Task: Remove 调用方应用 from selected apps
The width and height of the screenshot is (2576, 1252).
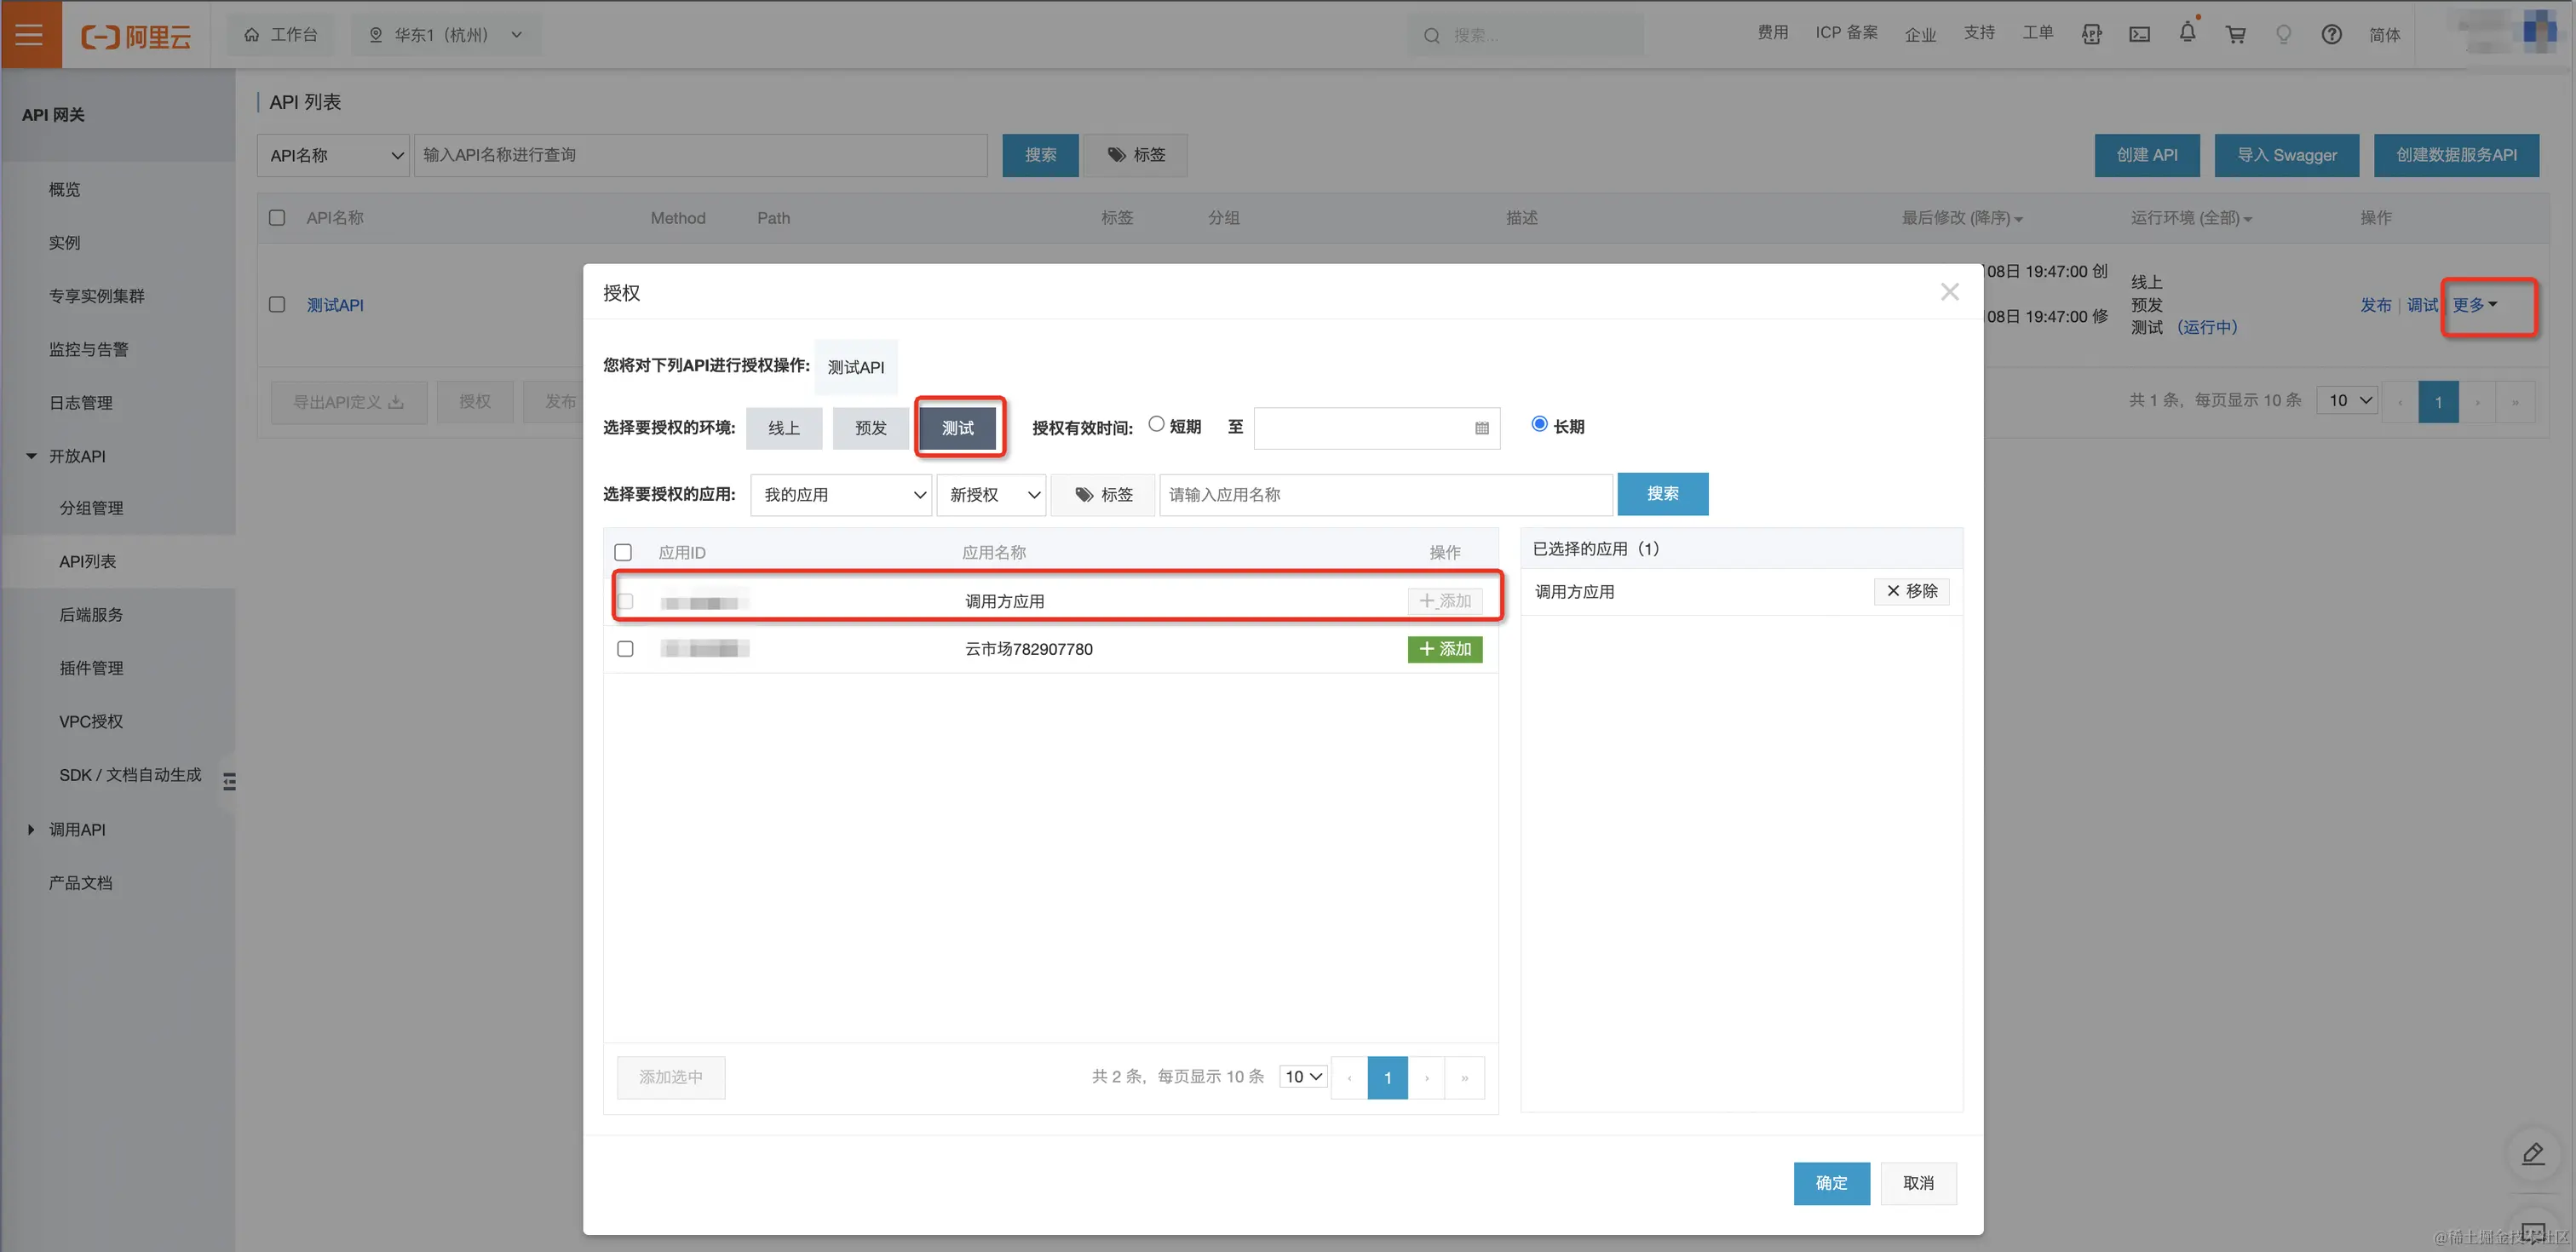Action: click(x=1910, y=591)
